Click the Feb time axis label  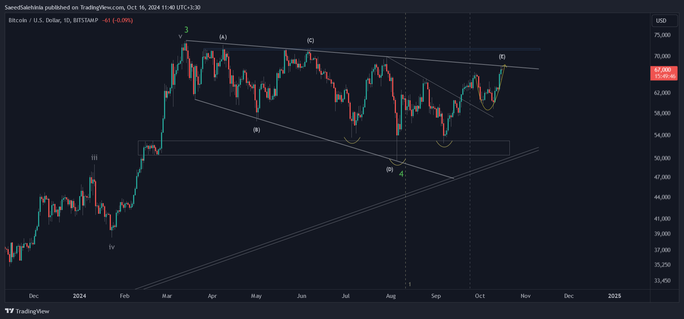tap(124, 296)
